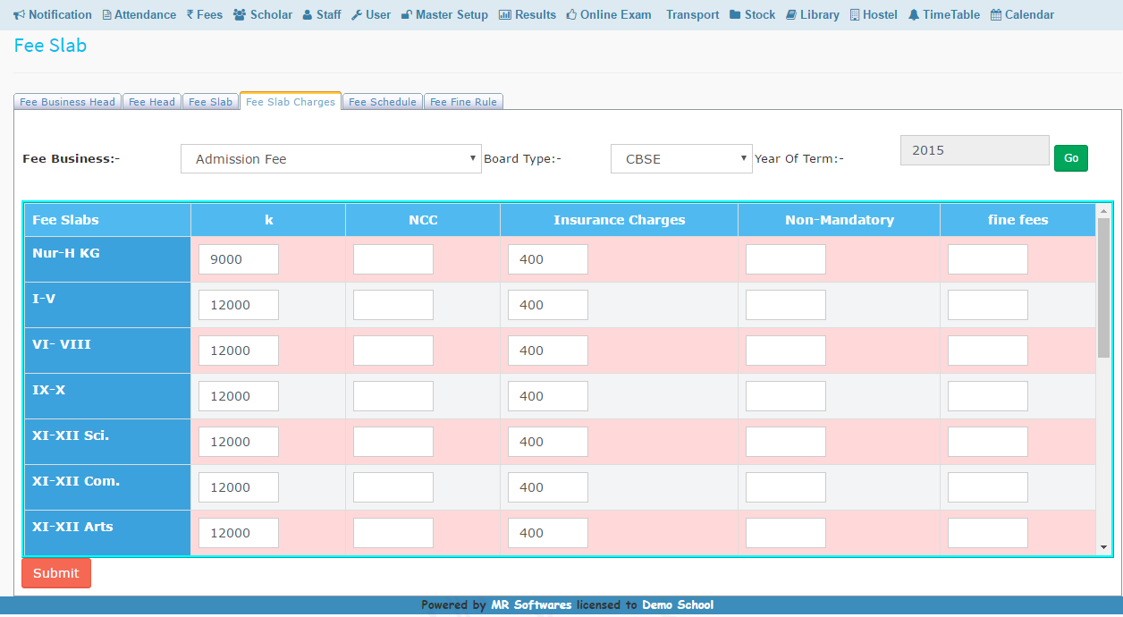The image size is (1123, 617).
Task: Expand the Fee Business dropdown
Action: [331, 159]
